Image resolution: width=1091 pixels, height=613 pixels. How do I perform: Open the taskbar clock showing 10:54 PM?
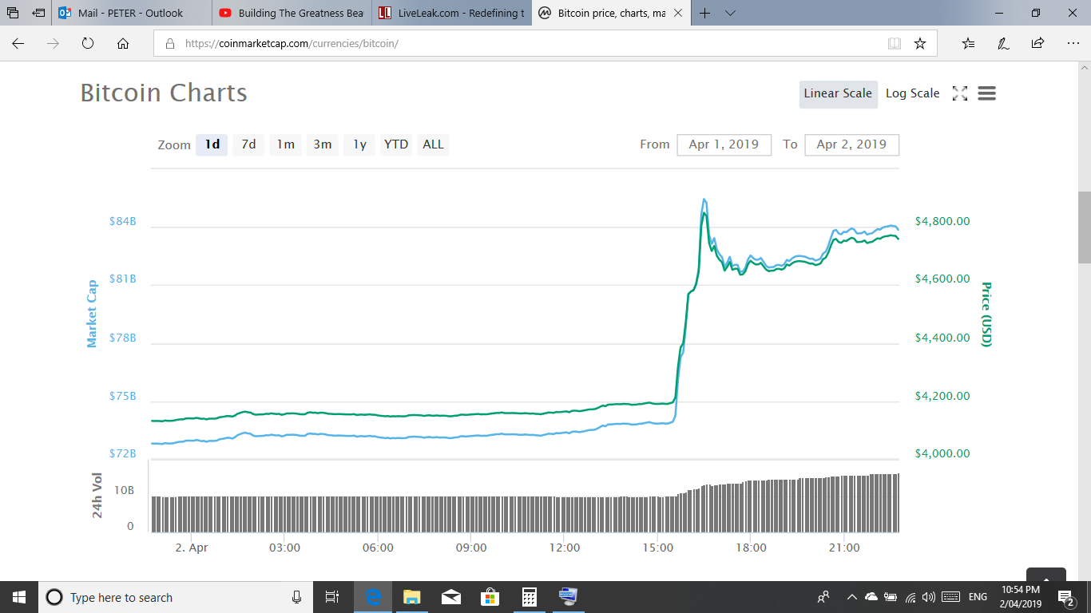[1020, 597]
